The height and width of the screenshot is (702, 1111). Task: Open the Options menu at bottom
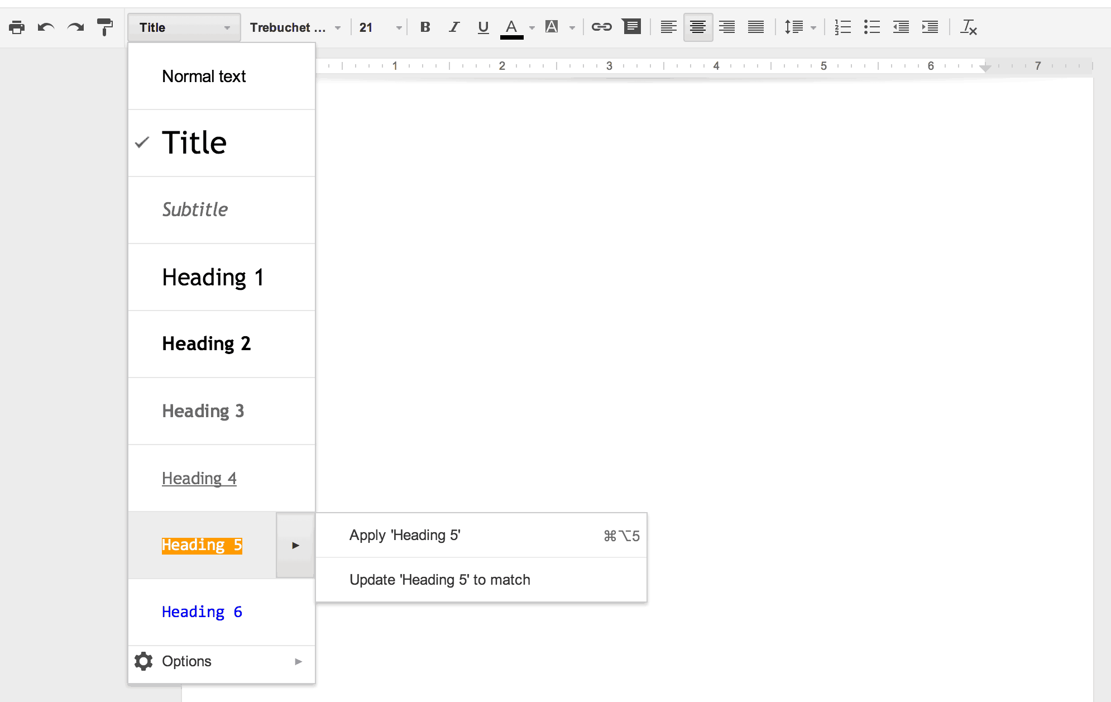(218, 661)
